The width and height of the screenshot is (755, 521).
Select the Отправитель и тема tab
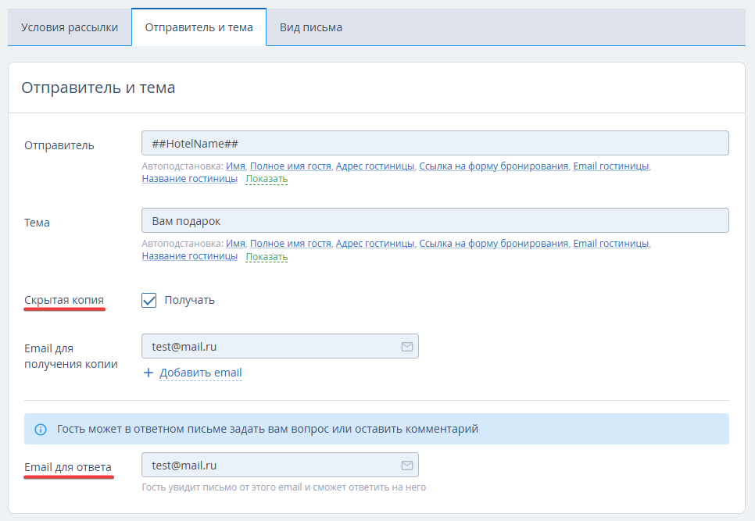pyautogui.click(x=199, y=27)
